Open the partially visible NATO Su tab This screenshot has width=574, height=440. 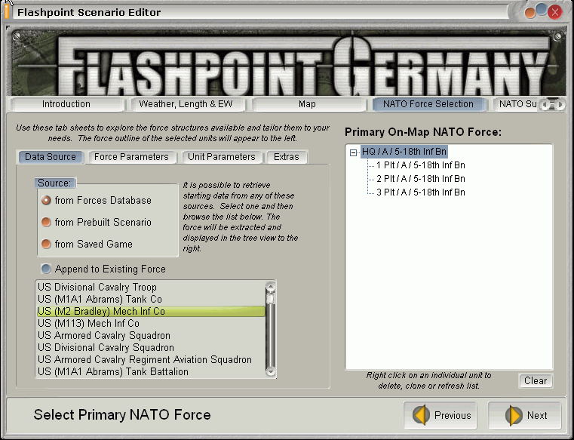tap(517, 104)
